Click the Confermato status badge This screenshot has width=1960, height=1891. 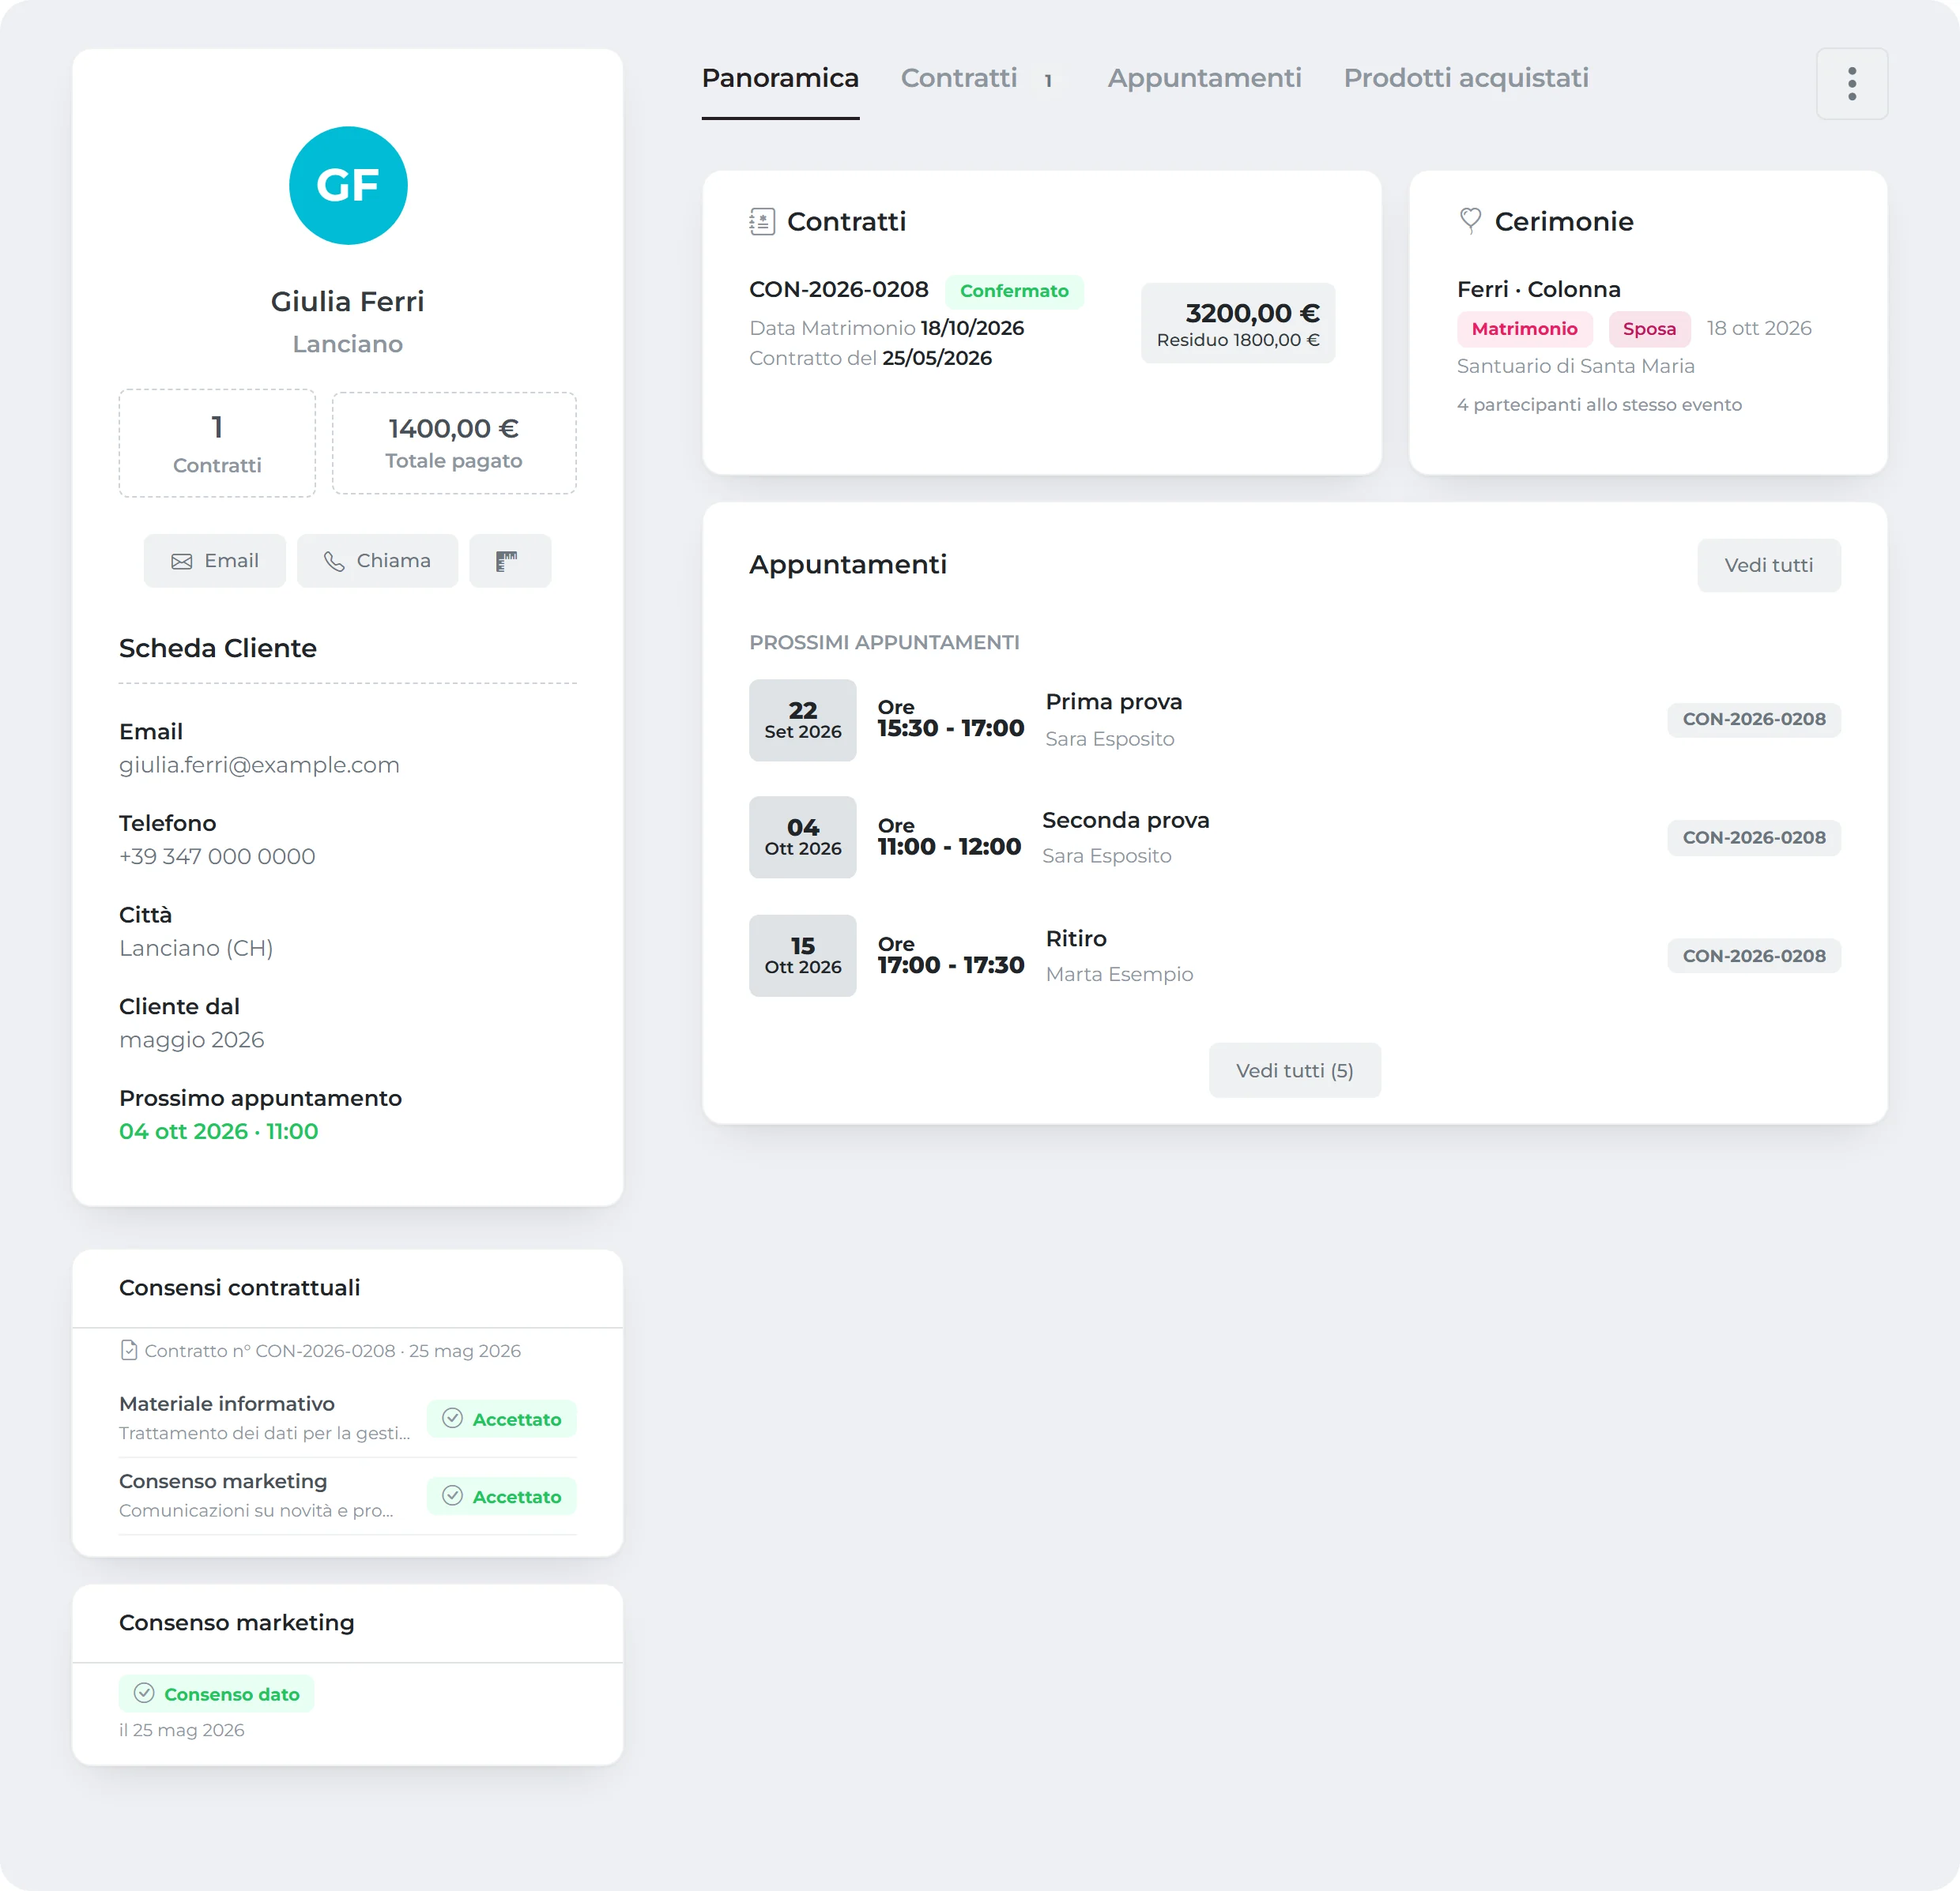pos(1014,291)
